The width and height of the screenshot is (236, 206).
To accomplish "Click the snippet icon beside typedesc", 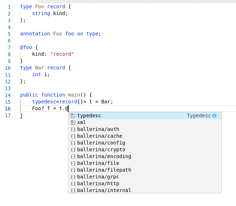I will pos(73,116).
